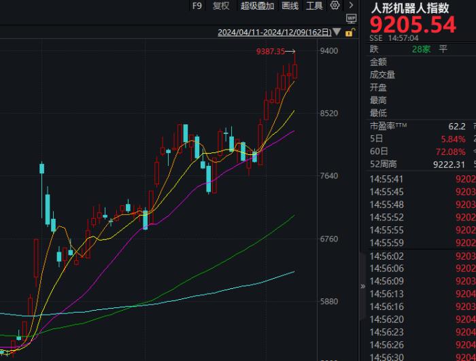Open the 超级叠加 overlay menu

click(x=257, y=5)
